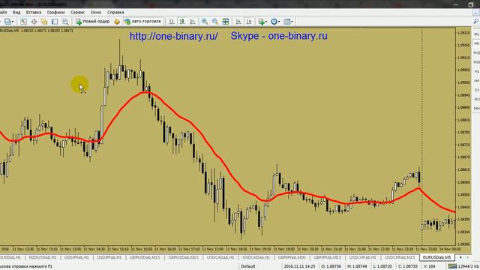The width and height of the screenshot is (480, 270).
Task: Switch to the NZDUSDab,H1 chart tab
Action: pyautogui.click(x=43, y=258)
